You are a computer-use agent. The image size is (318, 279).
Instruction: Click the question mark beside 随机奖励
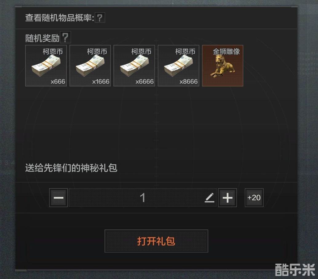[65, 37]
